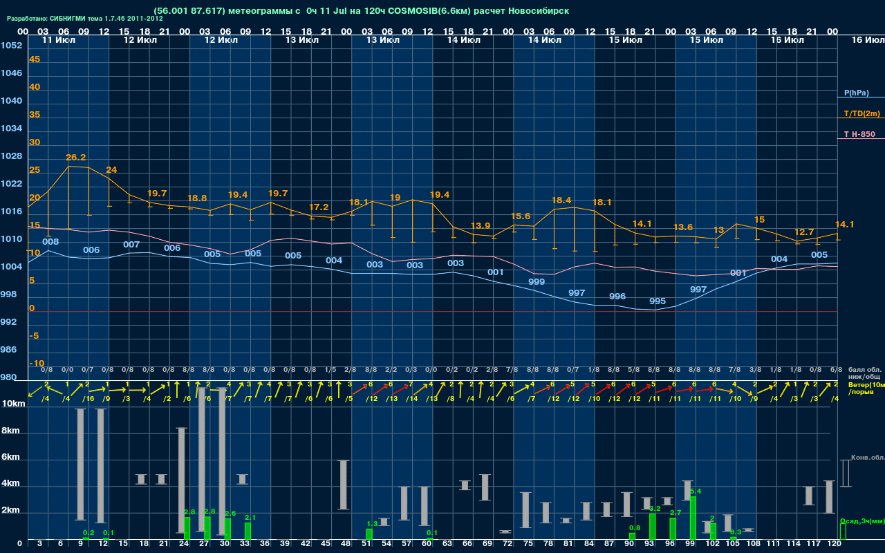Click the temperature value 13.6

tap(683, 227)
